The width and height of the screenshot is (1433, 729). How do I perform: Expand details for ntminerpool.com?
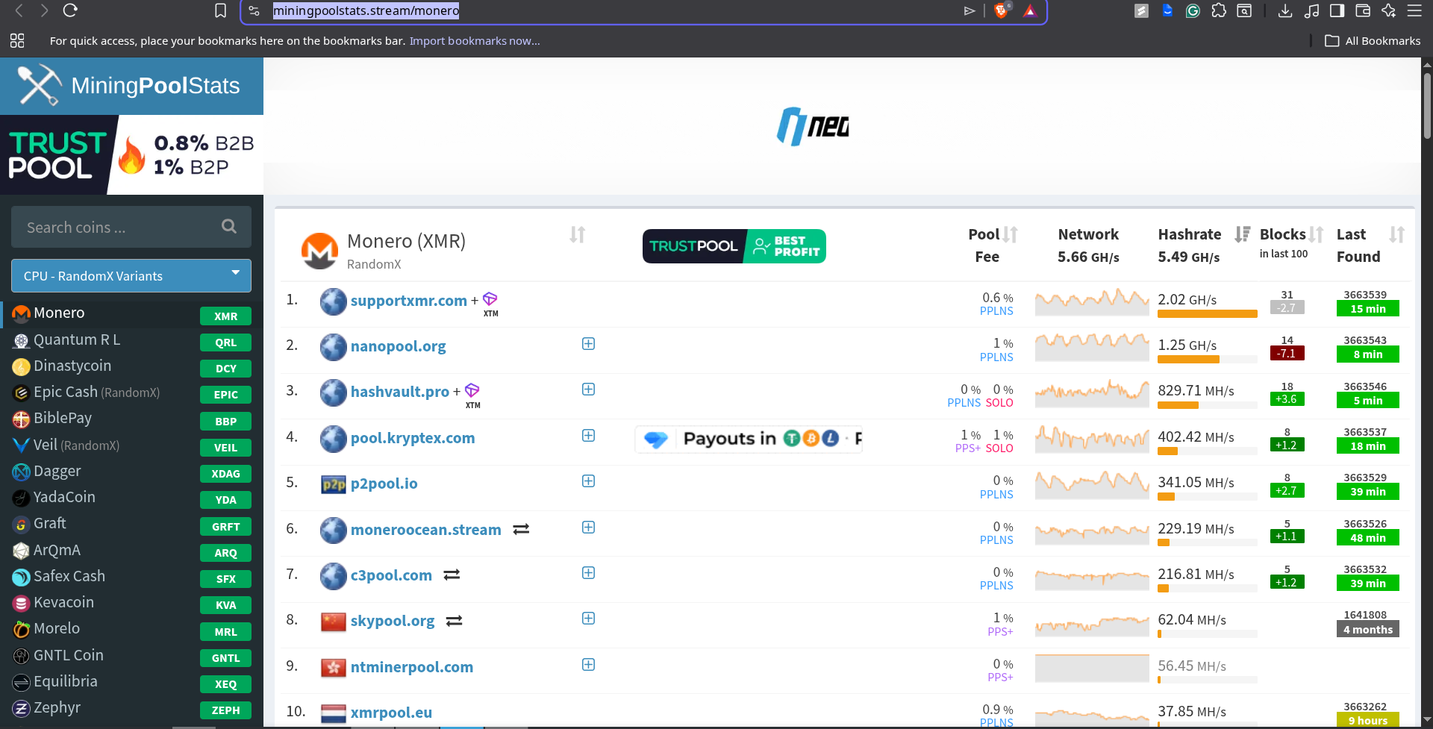[x=588, y=664]
